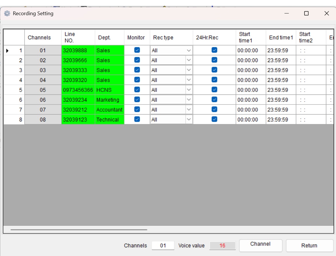Viewport: 336px width, 256px height.
Task: Click the Channel button
Action: [260, 245]
